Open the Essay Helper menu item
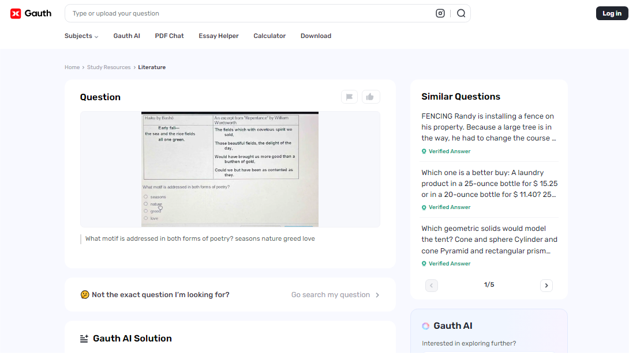The height and width of the screenshot is (353, 629). (218, 36)
